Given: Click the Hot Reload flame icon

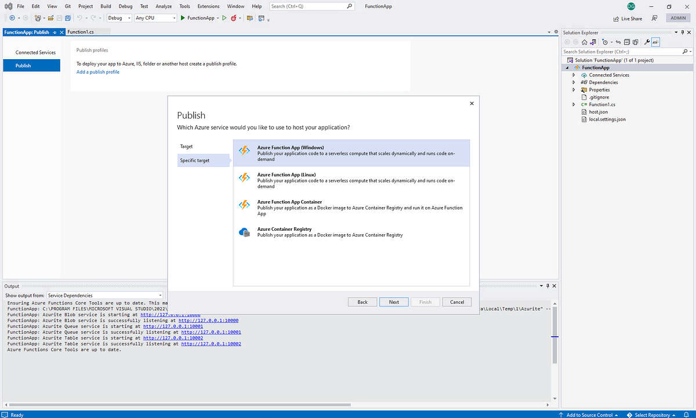Looking at the screenshot, I should (234, 18).
